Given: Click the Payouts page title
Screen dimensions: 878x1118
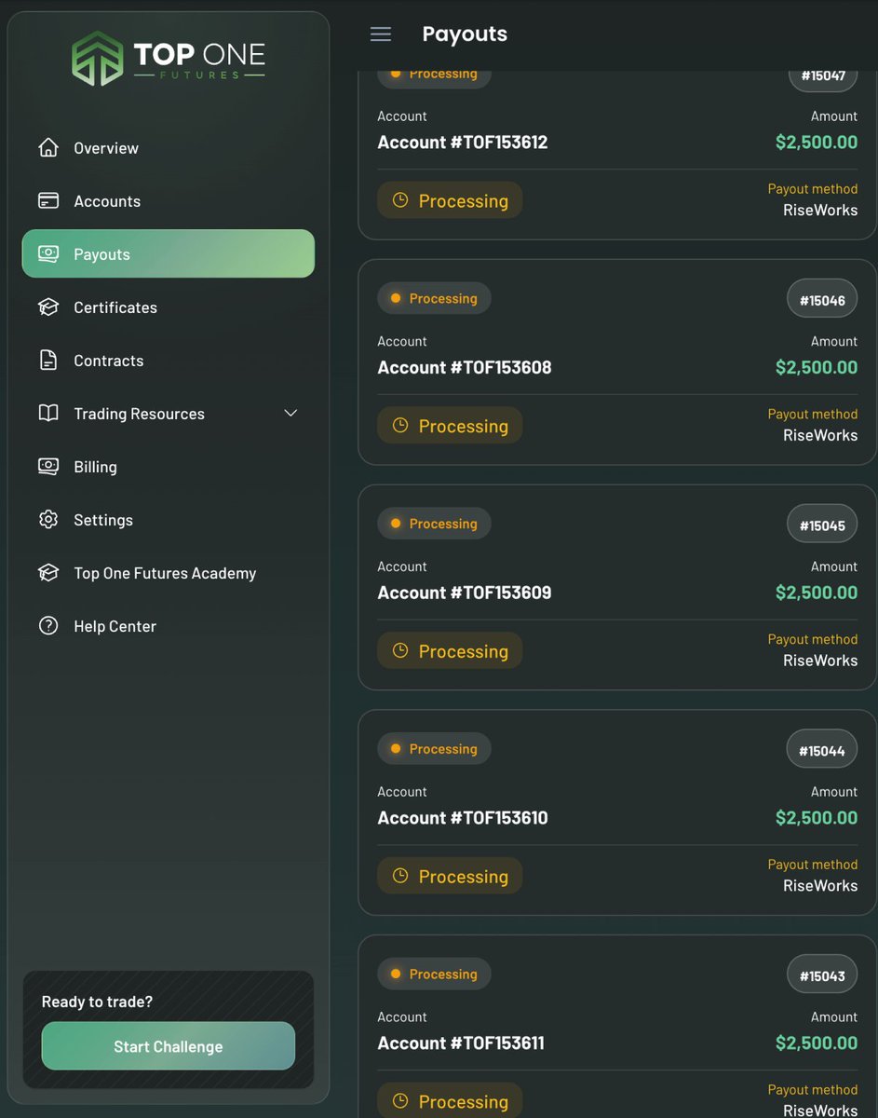Looking at the screenshot, I should click(465, 34).
